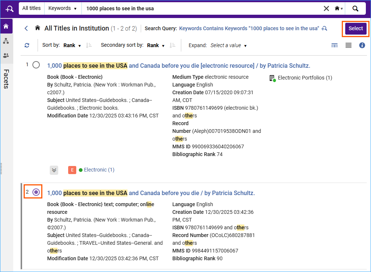This screenshot has height=272, width=371.
Task: Click the blue info icon
Action: click(x=362, y=45)
